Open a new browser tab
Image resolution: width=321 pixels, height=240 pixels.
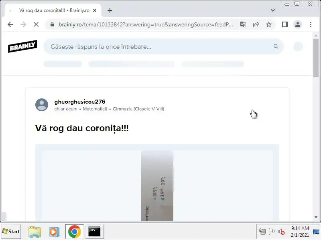(110, 10)
